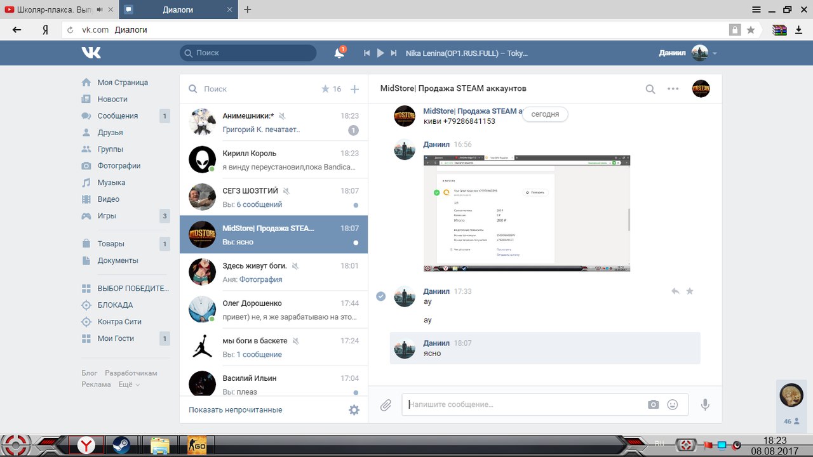
Task: Open MidStore avatar in chat header
Action: point(701,89)
